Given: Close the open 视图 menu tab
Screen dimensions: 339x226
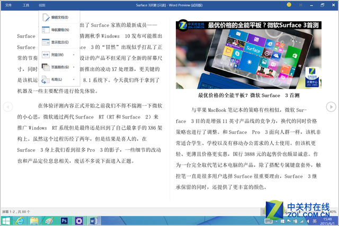Looking at the screenshot, I should coord(42,5).
